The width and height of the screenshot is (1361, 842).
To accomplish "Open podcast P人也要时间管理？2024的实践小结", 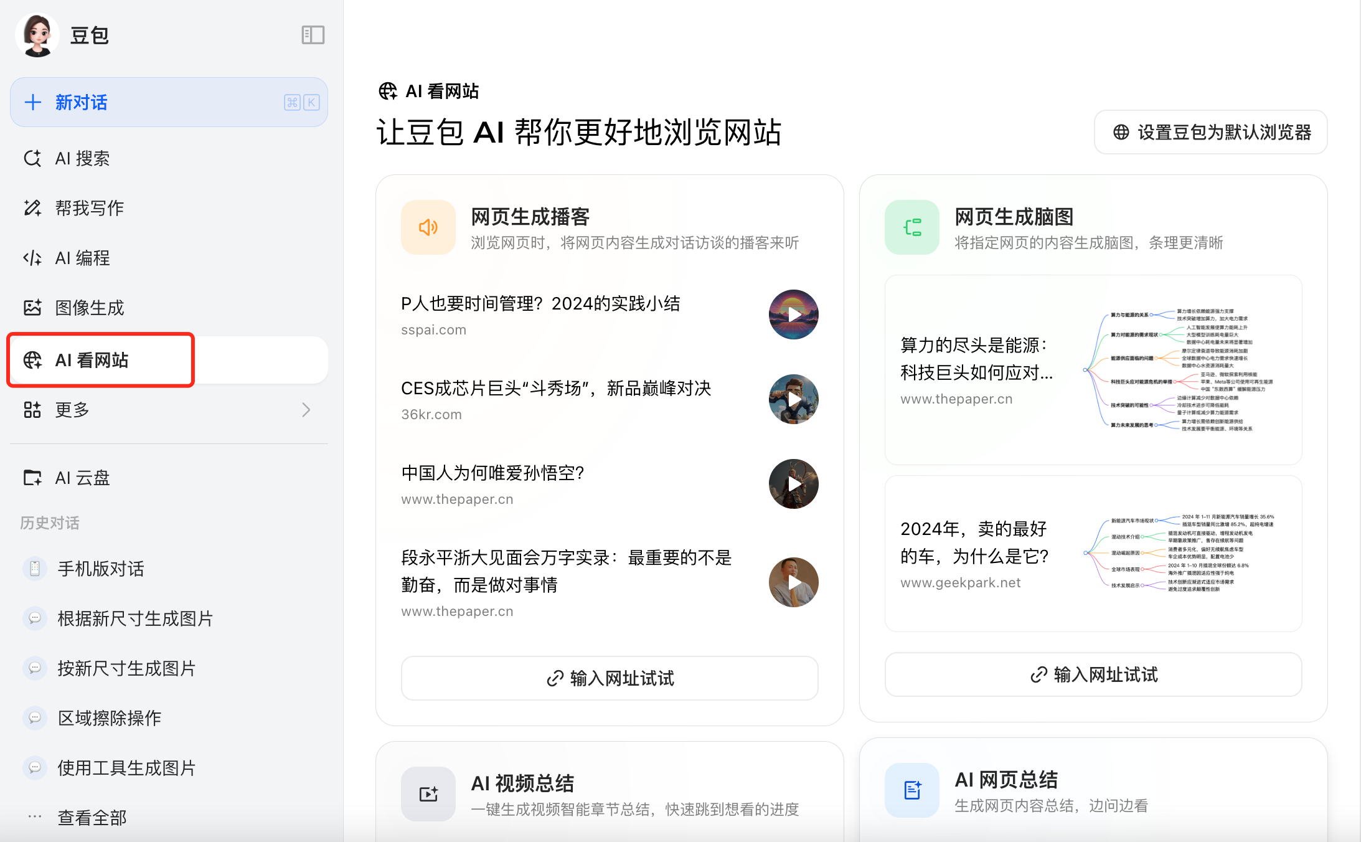I will [540, 304].
